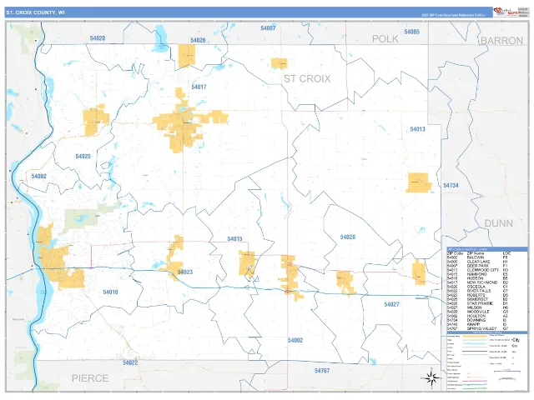Click the green line swatch in the legend

click(475, 388)
